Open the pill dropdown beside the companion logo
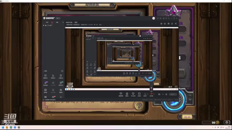Image resolution: width=232 pixels, height=130 pixels. point(58,18)
